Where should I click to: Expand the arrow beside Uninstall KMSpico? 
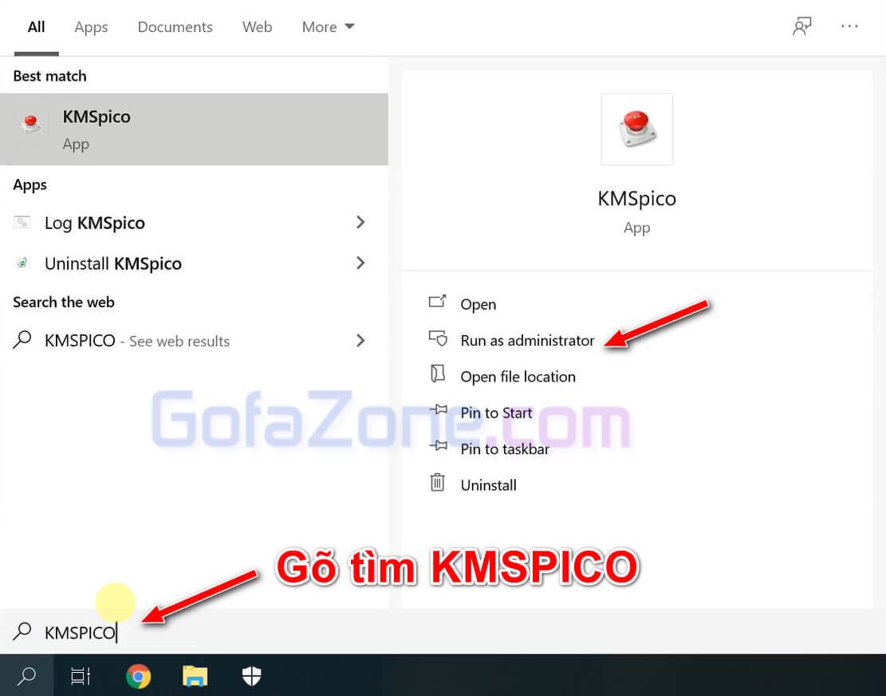pos(360,263)
